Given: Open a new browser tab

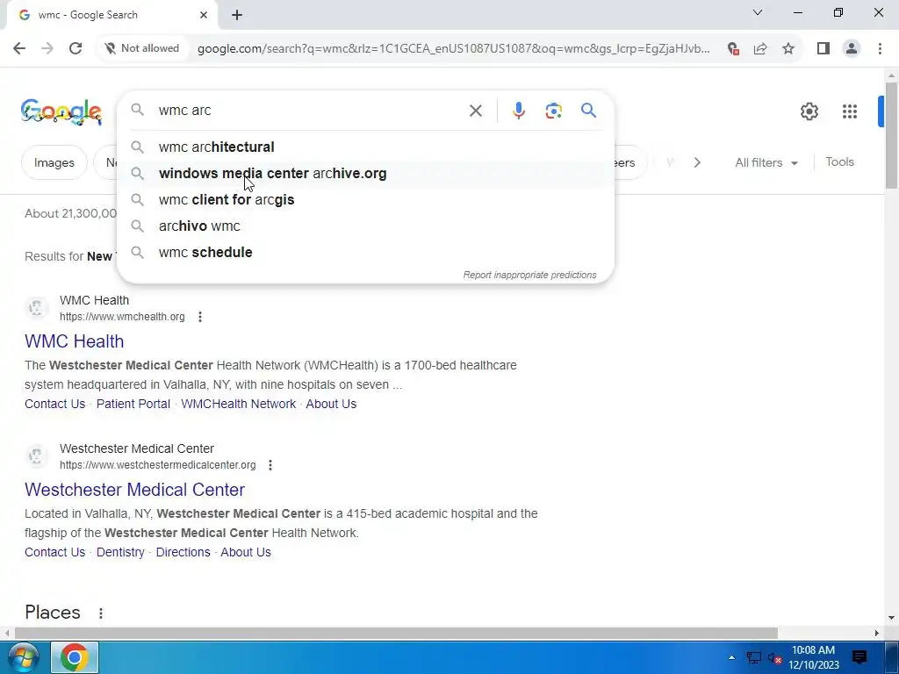Looking at the screenshot, I should [237, 15].
